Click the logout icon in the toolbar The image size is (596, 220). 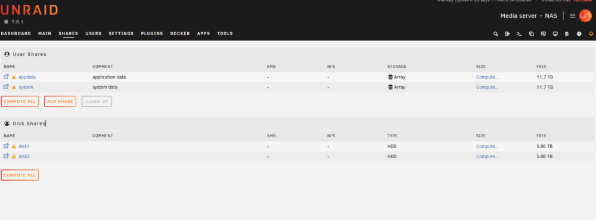tap(507, 34)
